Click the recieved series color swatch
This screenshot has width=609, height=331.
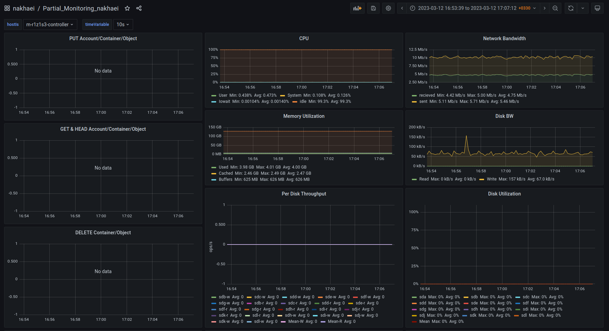414,96
